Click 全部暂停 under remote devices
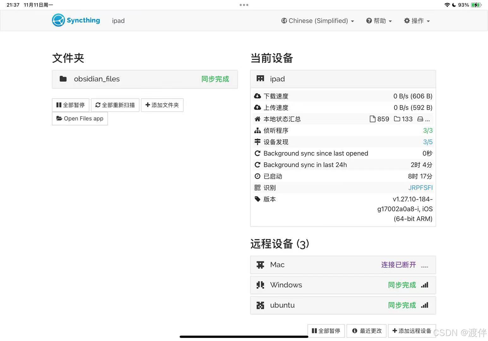The height and width of the screenshot is (341, 488). point(326,331)
